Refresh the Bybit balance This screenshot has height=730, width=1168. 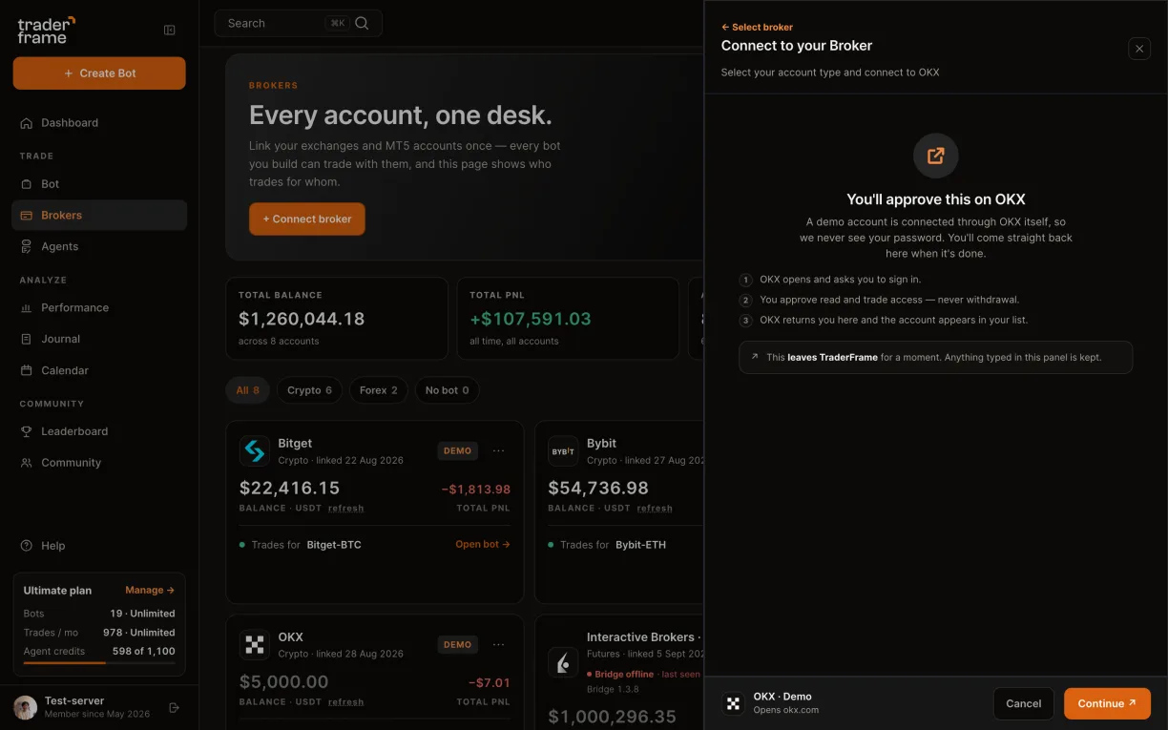pyautogui.click(x=655, y=509)
